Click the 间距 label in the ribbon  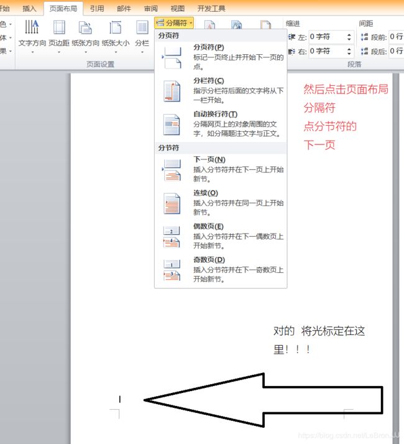[x=366, y=24]
